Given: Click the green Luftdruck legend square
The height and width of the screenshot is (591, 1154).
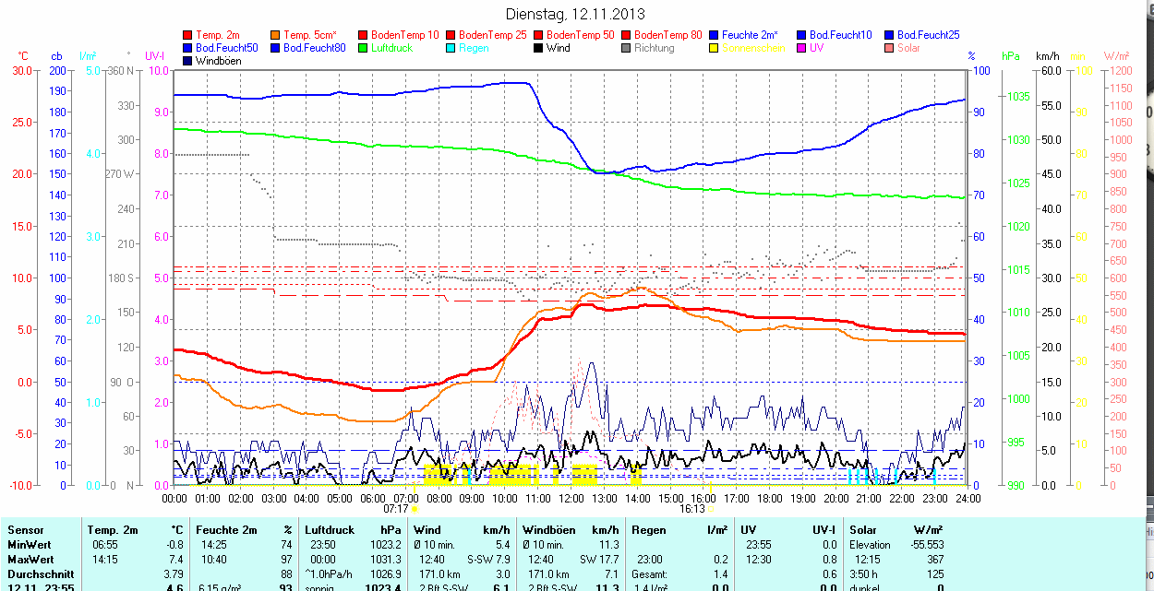Looking at the screenshot, I should pyautogui.click(x=364, y=48).
